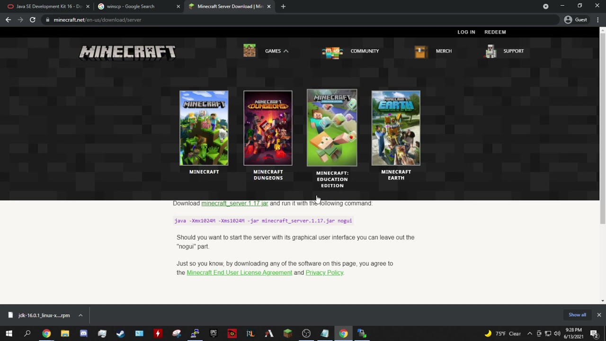
Task: Click the REDEEM link
Action: [495, 32]
